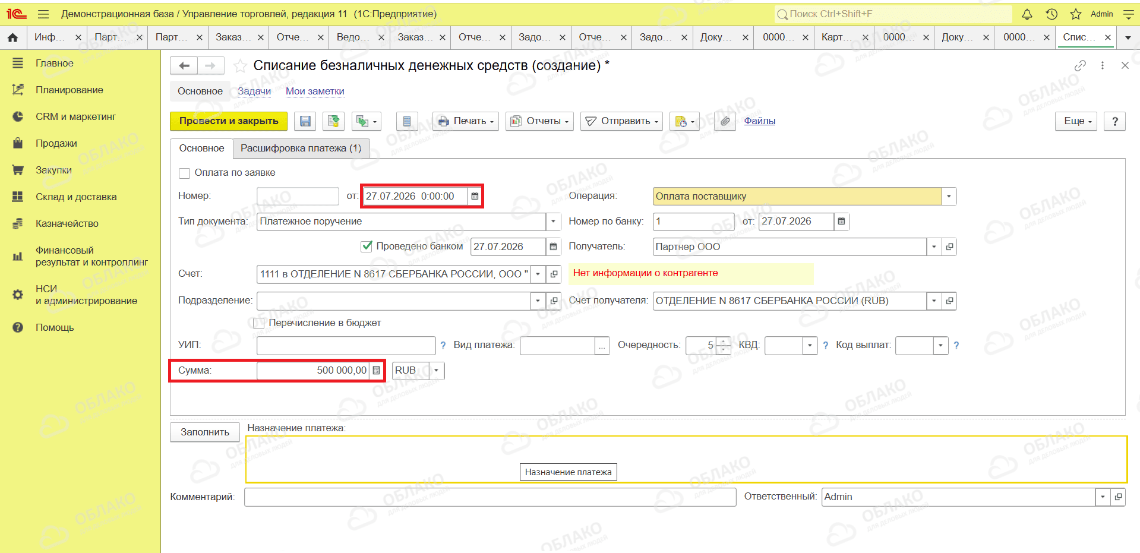The height and width of the screenshot is (553, 1140).
Task: Open the Счет получателя record card
Action: click(x=949, y=301)
